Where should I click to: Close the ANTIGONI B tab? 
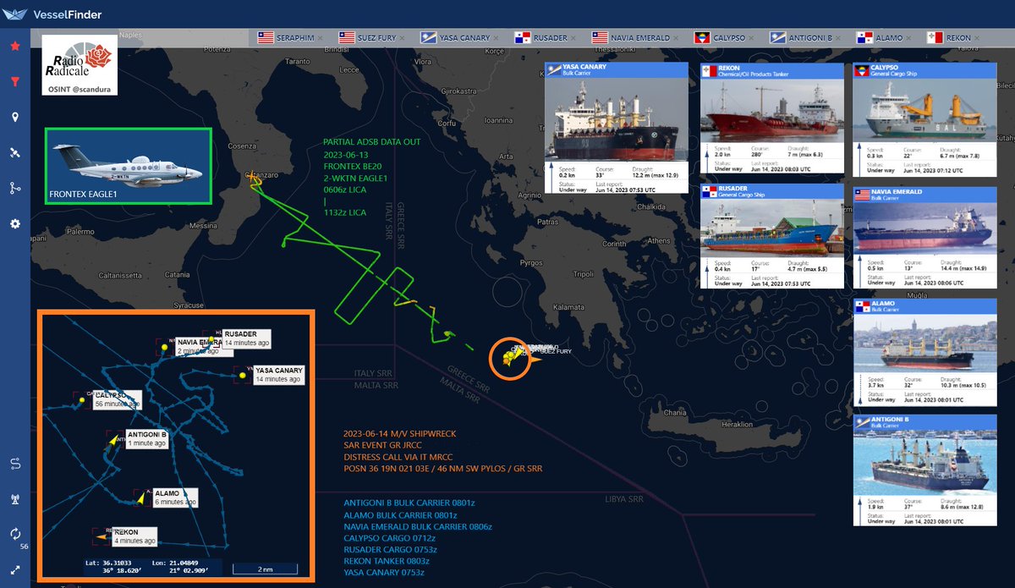coord(839,38)
